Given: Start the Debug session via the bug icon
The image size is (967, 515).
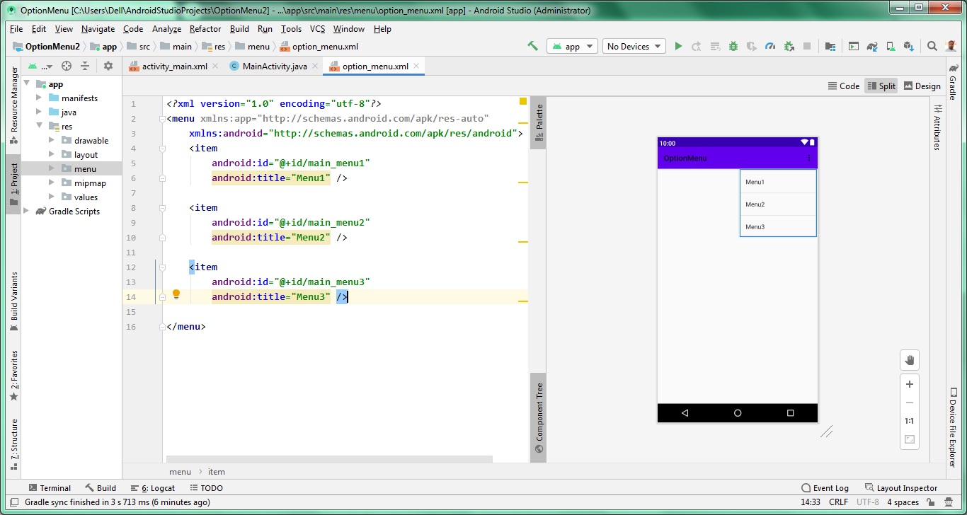Looking at the screenshot, I should click(x=733, y=46).
